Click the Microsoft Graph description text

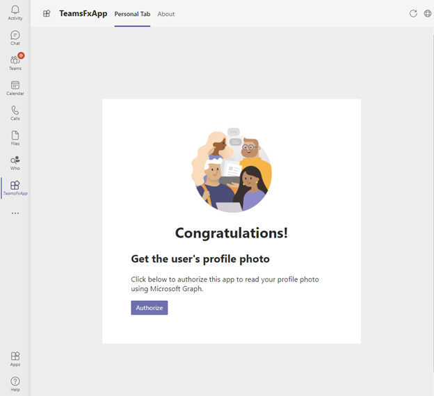coord(225,284)
